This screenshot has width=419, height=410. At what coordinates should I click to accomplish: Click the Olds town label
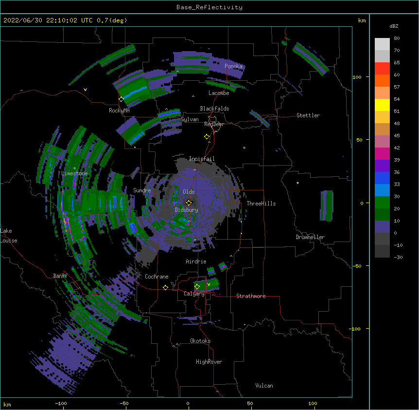(189, 192)
